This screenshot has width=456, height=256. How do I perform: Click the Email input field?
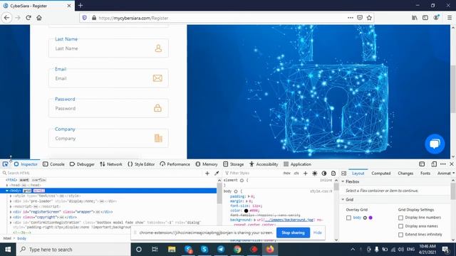(108, 78)
